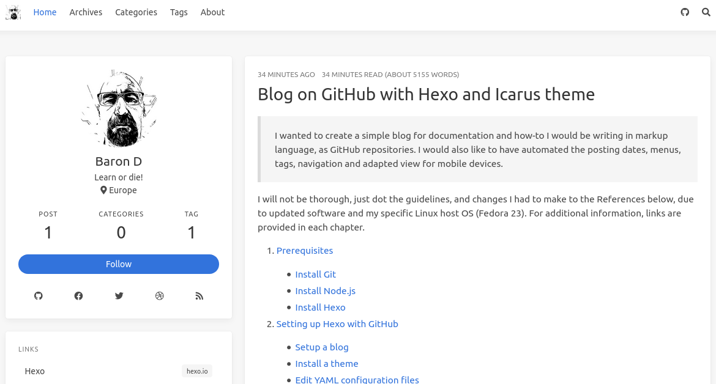
Task: Follow the Install Node.js link
Action: pyautogui.click(x=325, y=291)
